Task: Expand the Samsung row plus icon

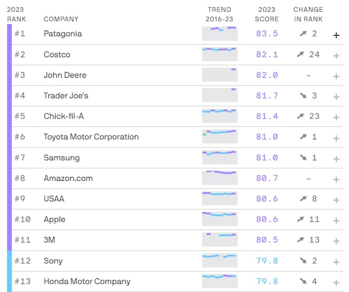Action: click(x=336, y=159)
